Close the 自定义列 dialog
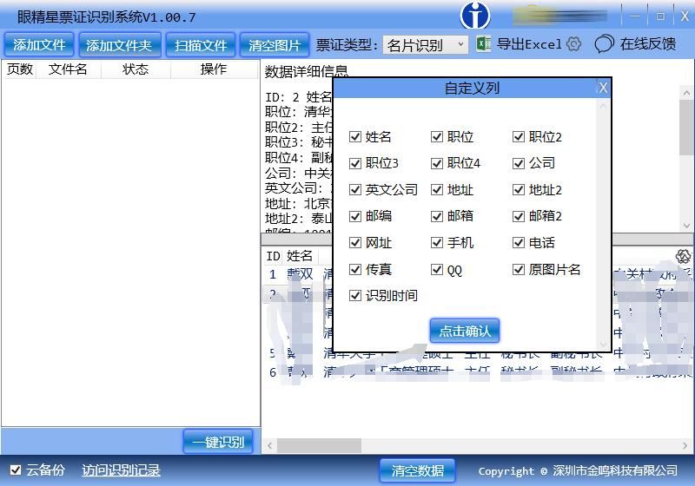 pos(603,88)
